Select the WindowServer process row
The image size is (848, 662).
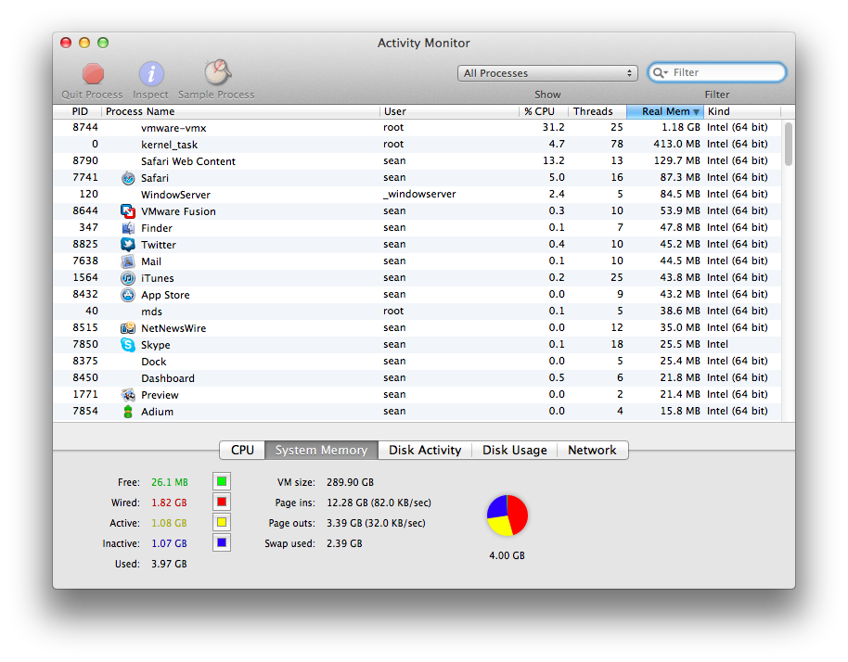[418, 195]
